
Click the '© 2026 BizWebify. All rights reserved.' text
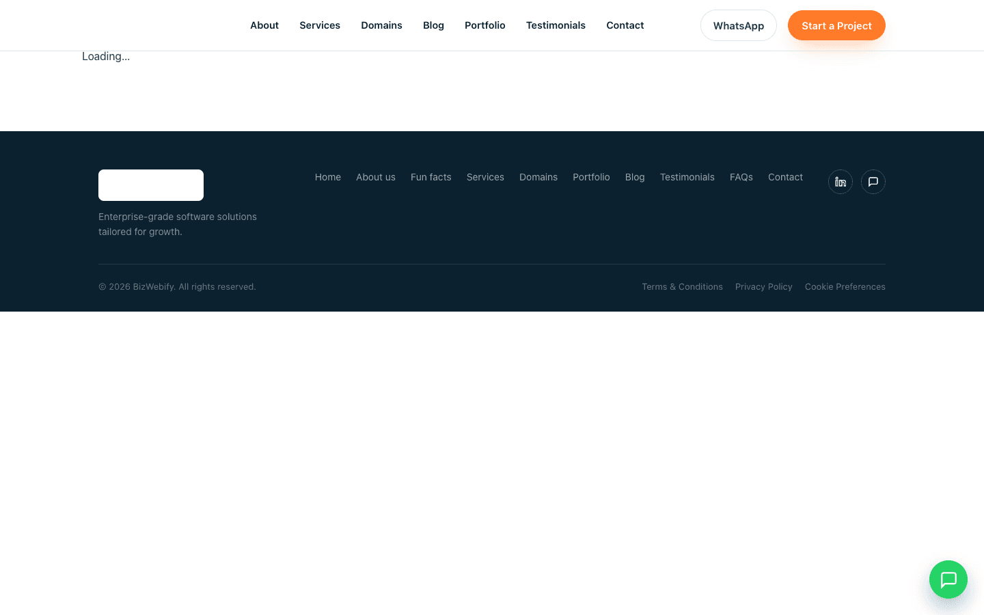point(177,287)
